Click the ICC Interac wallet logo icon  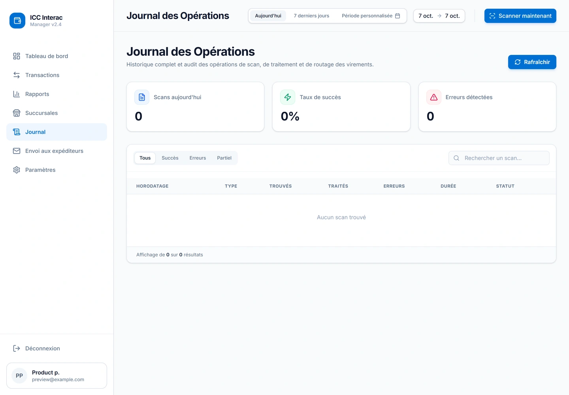pos(17,21)
